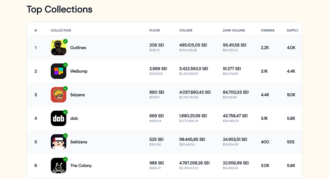This screenshot has width=329, height=179.
Task: Click the verified badge on Outlines
Action: 65,41
